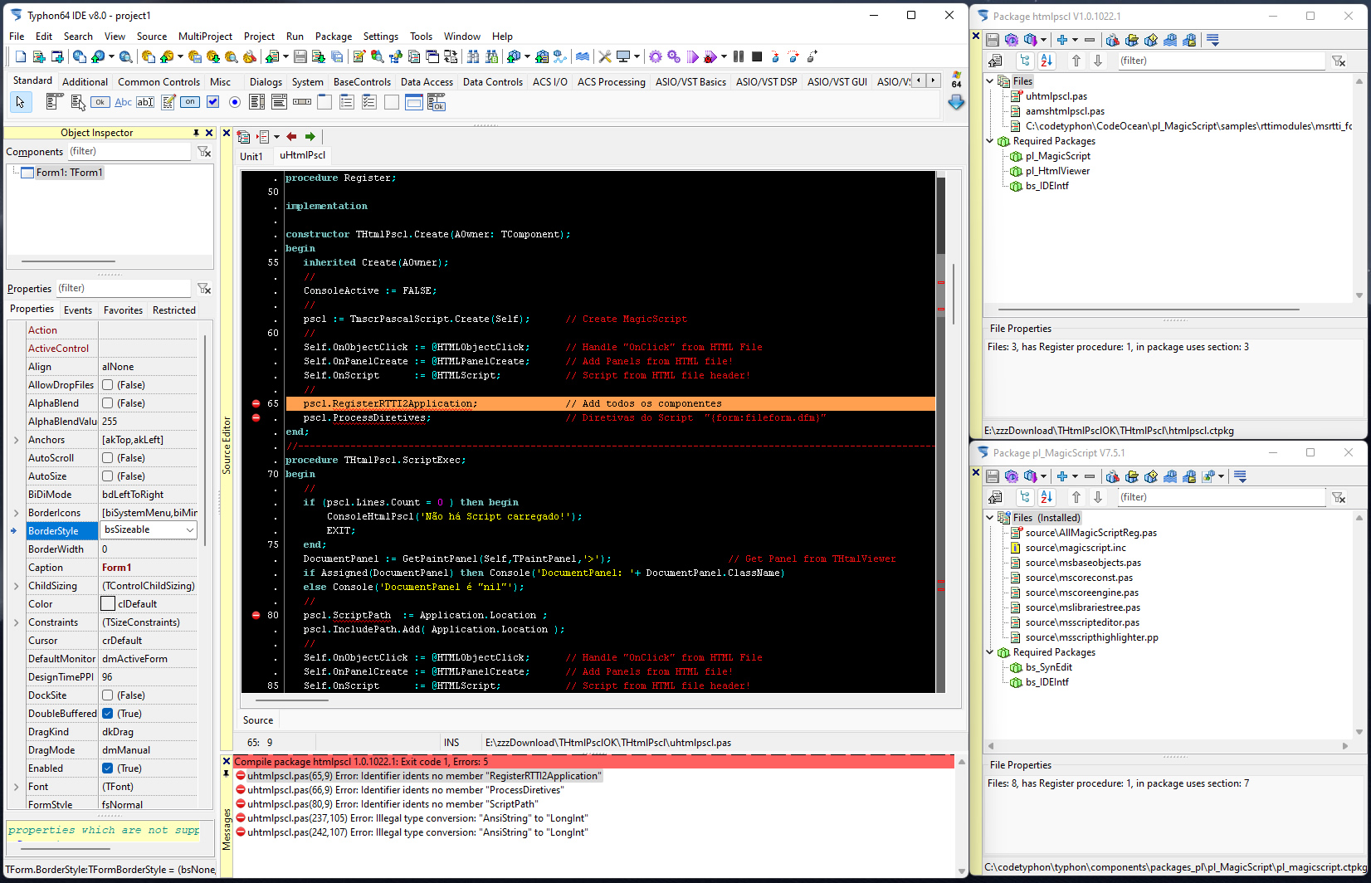Select the arrow pointer tool in component palette
Screen dimensions: 1371x883
click(21, 102)
